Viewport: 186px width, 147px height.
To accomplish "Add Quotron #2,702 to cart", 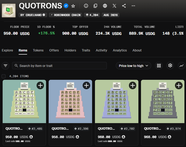I will tap(133, 85).
